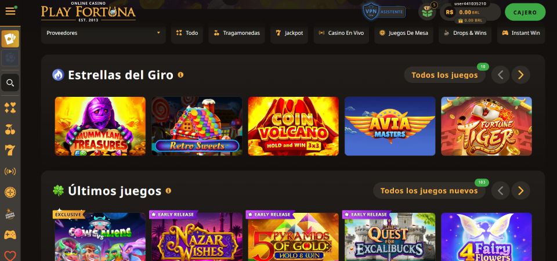Switch to the Casino En Vivo tab
Screen dimensions: 557x261
coord(341,33)
